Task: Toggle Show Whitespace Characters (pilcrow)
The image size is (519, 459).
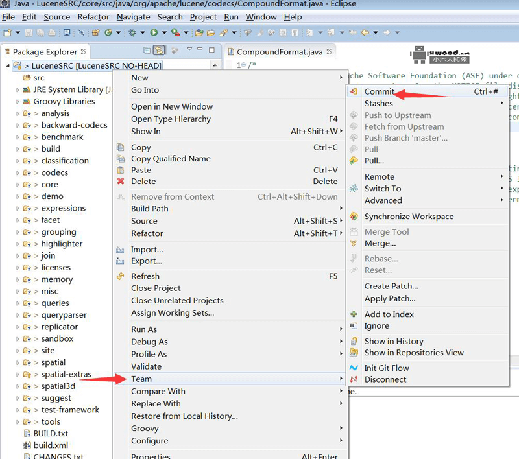Action: pos(295,32)
